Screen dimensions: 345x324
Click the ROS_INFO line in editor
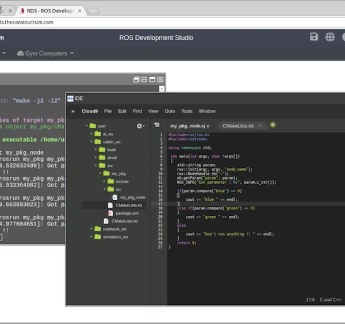(x=227, y=182)
